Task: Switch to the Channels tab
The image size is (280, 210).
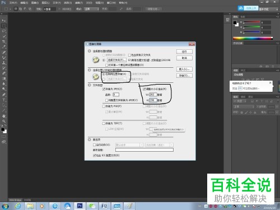Action: [243, 97]
